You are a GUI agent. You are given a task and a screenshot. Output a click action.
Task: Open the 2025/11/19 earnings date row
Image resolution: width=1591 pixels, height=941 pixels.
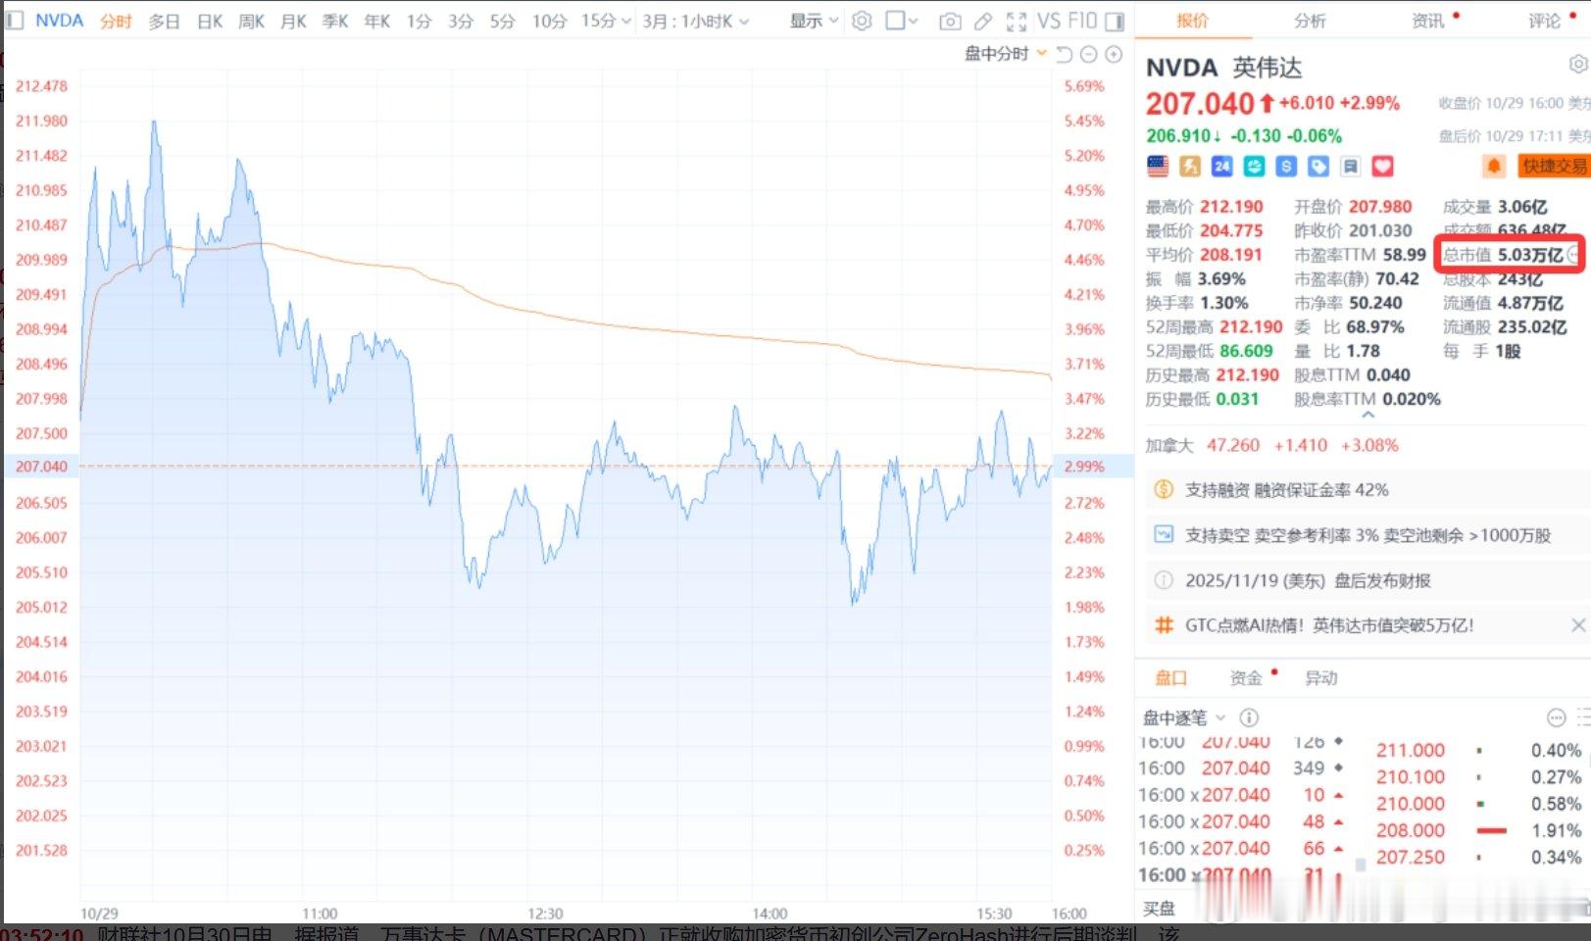coord(1367,580)
